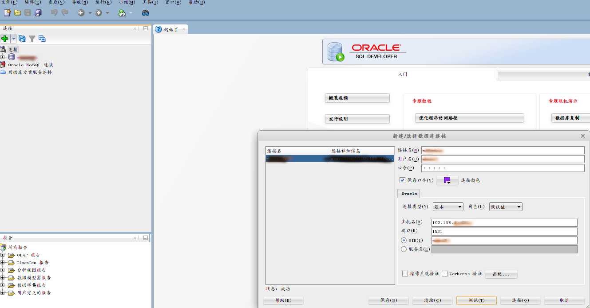The height and width of the screenshot is (308, 590).
Task: Open the 查看(V) menu
Action: click(x=56, y=2)
